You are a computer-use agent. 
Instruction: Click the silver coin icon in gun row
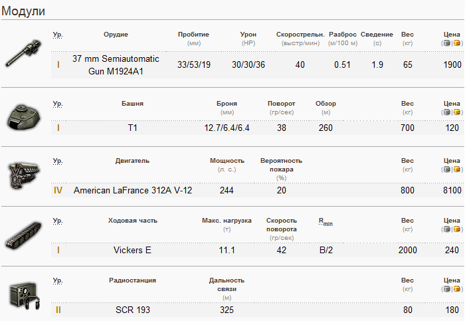447,43
